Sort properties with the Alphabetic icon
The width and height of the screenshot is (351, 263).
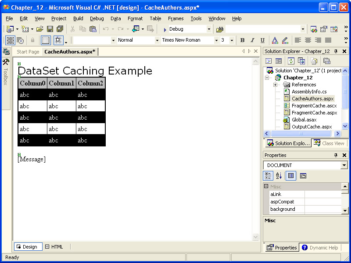click(x=279, y=176)
